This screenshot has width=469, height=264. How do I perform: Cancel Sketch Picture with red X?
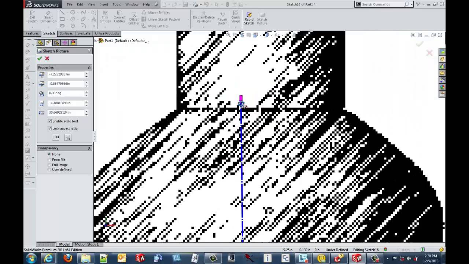(47, 58)
